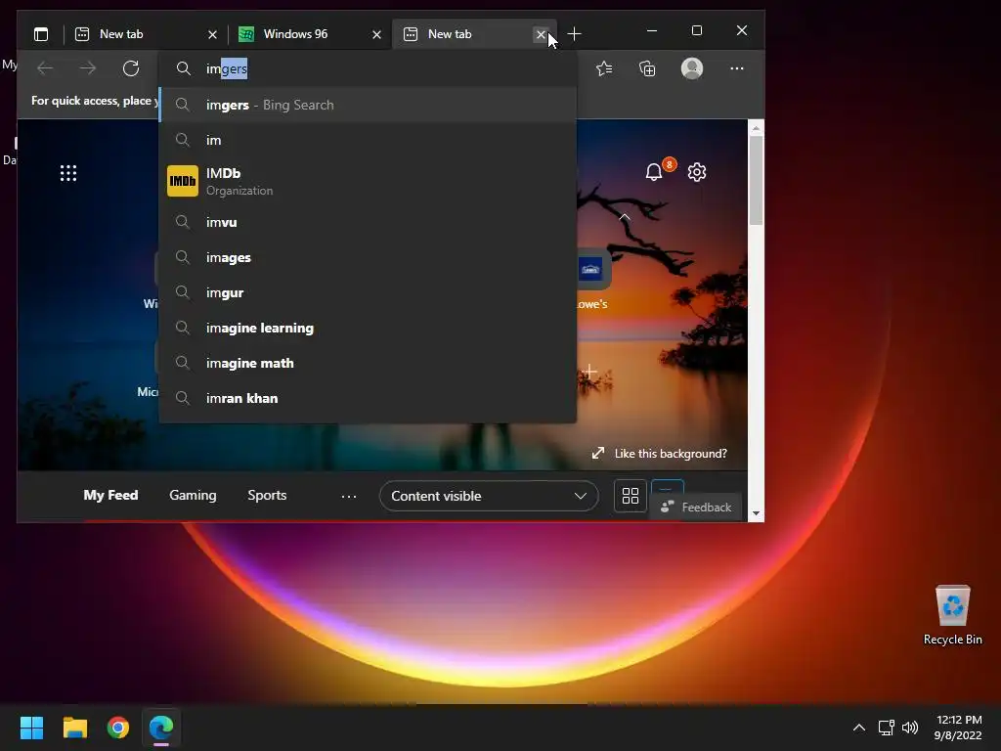Select the Sports feed tab

coord(267,496)
